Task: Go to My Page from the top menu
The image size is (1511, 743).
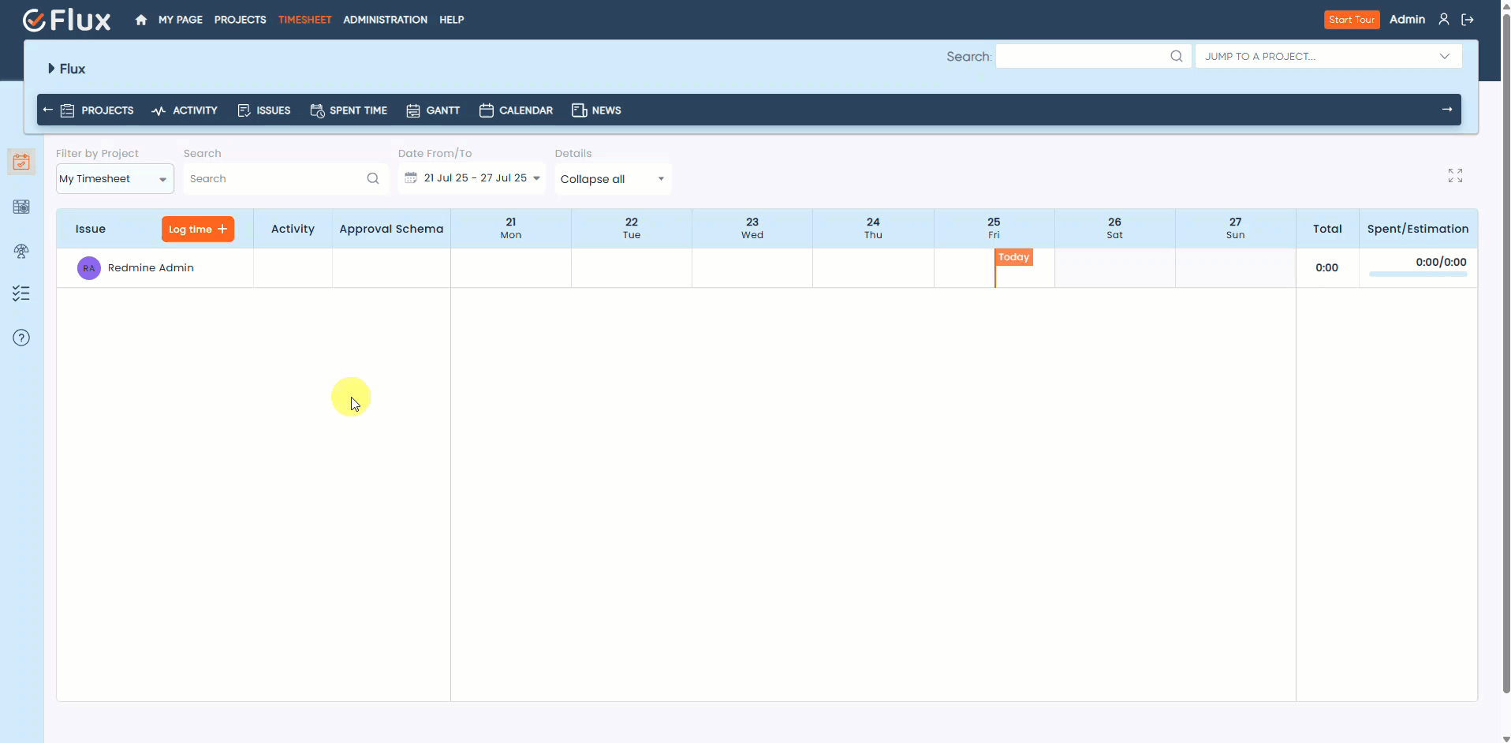Action: click(x=181, y=20)
